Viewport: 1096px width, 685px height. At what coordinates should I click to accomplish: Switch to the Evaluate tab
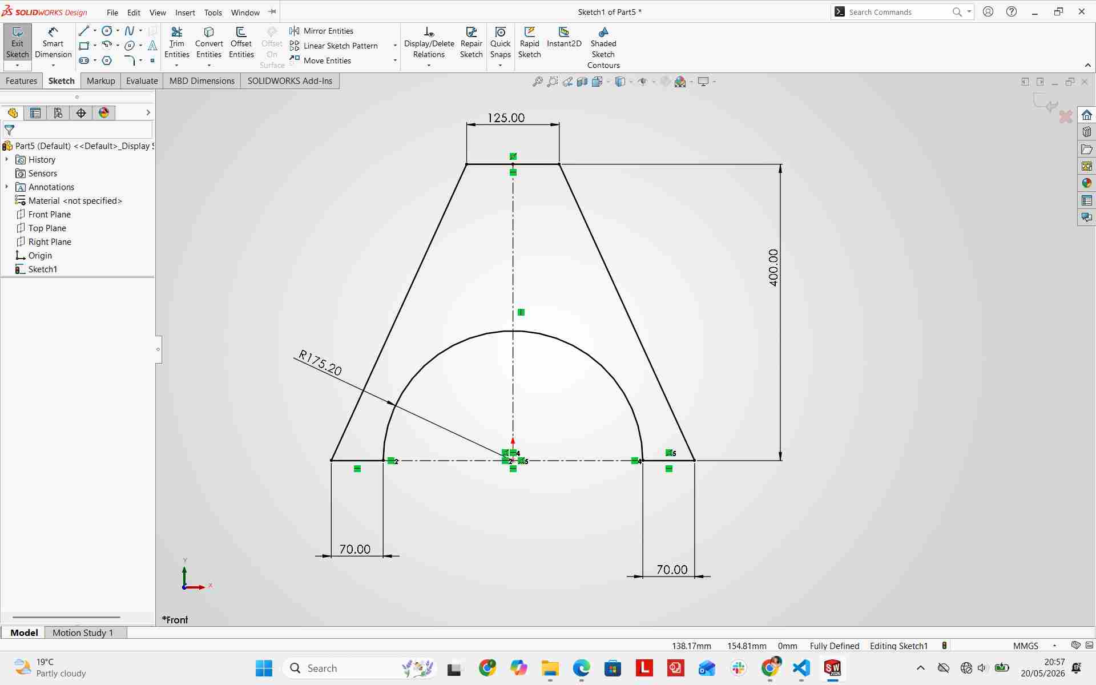point(142,81)
